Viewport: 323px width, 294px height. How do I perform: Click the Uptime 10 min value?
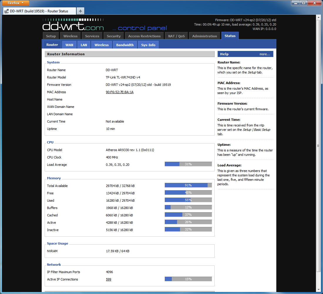111,129
